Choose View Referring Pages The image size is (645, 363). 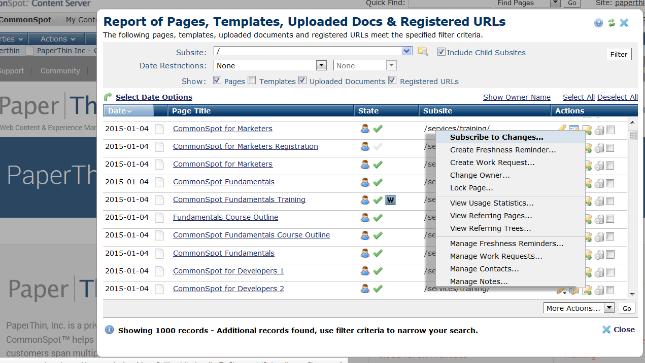point(510,216)
